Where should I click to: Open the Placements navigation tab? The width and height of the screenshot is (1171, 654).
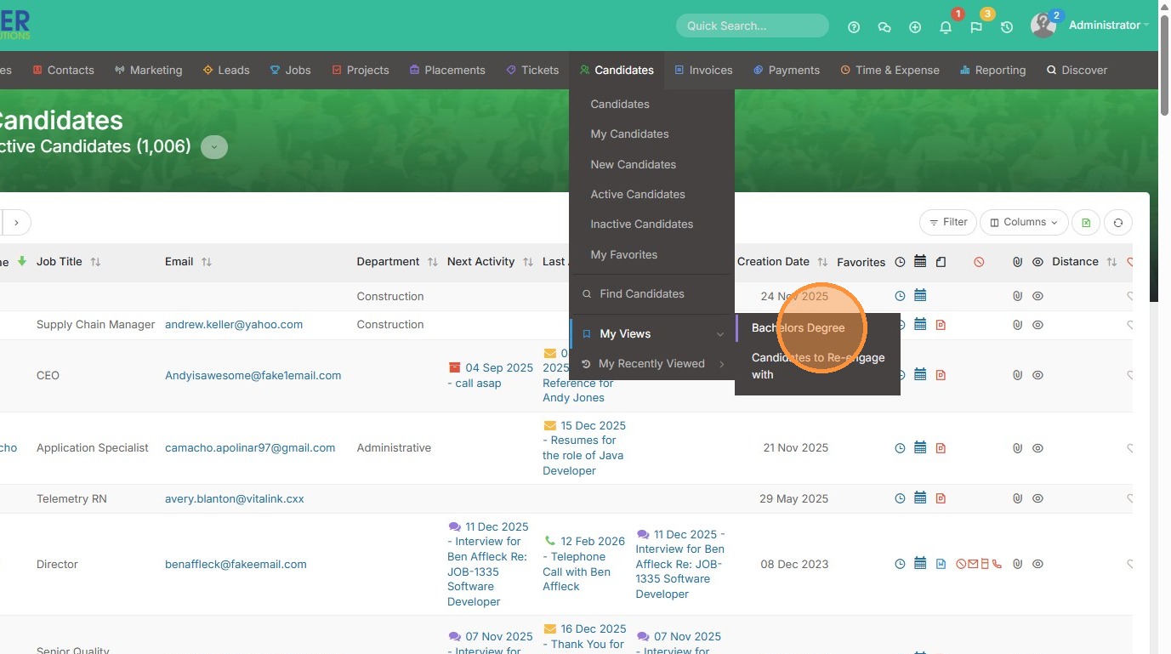pyautogui.click(x=447, y=71)
